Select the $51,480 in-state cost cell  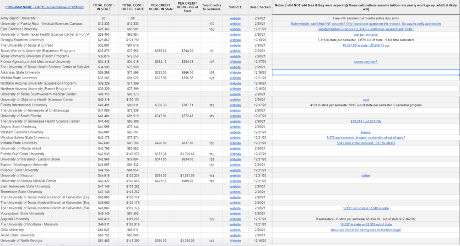point(103,241)
